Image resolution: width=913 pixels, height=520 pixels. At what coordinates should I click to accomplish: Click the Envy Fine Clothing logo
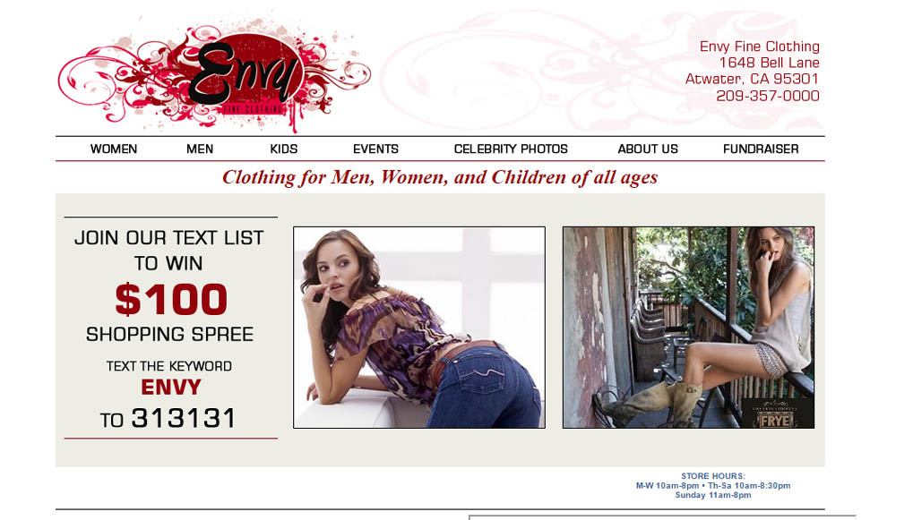[214, 75]
